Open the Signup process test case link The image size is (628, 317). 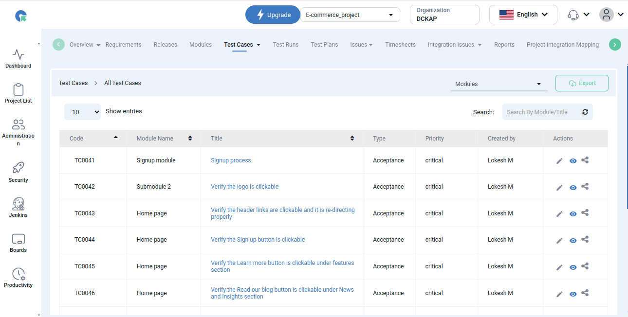[231, 160]
